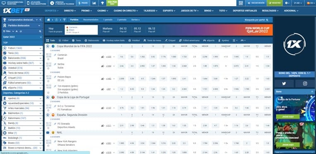Open the desktop applications link

click(x=12, y=3)
